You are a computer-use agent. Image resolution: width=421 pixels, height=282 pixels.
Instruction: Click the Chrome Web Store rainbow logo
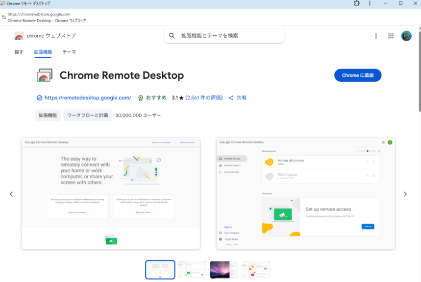tap(19, 36)
